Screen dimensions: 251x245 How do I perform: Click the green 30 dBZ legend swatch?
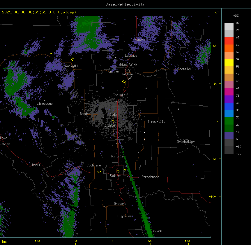click(229, 121)
